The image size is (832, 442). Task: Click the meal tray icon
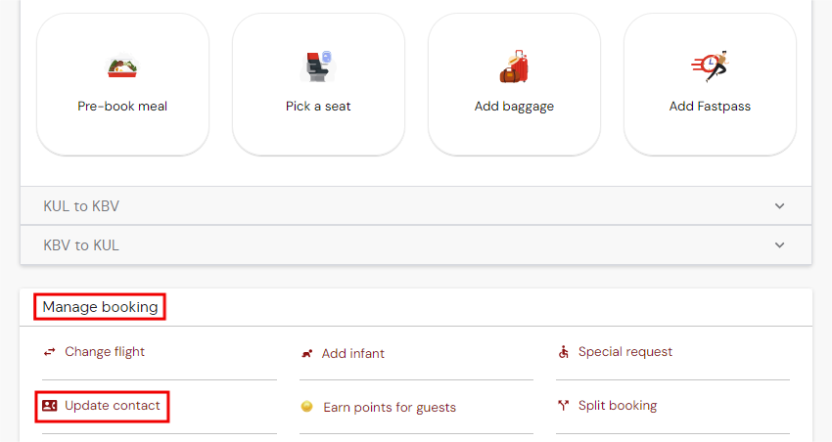[x=122, y=67]
